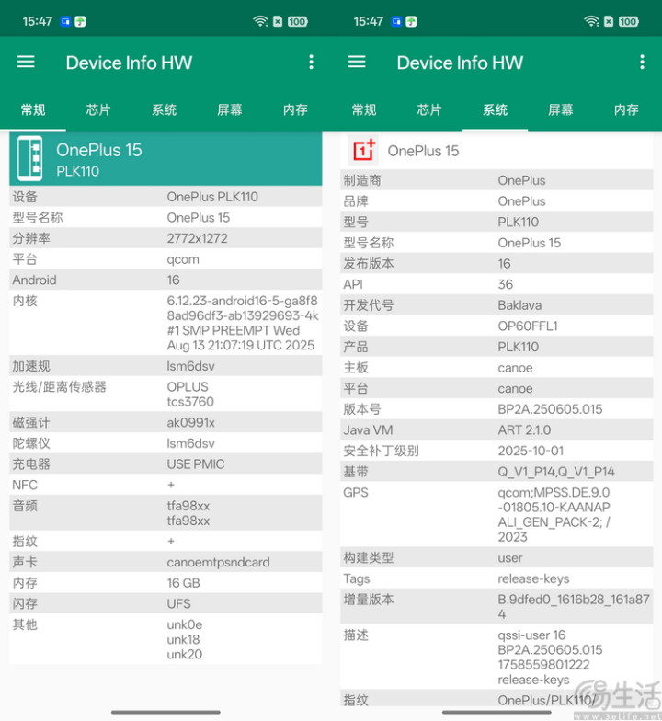This screenshot has height=721, width=662.
Task: Open overflow three-dot menu on left screen
Action: click(311, 63)
